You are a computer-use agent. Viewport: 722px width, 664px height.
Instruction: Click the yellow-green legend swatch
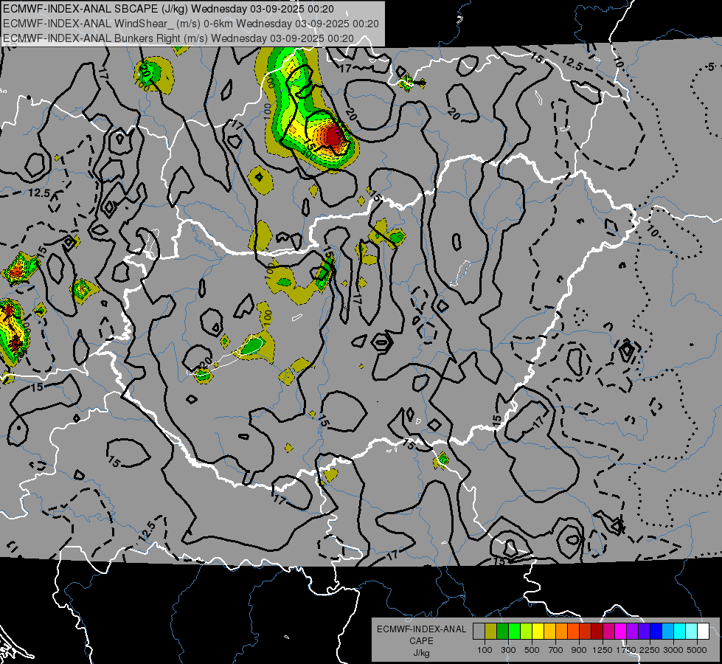tap(526, 632)
